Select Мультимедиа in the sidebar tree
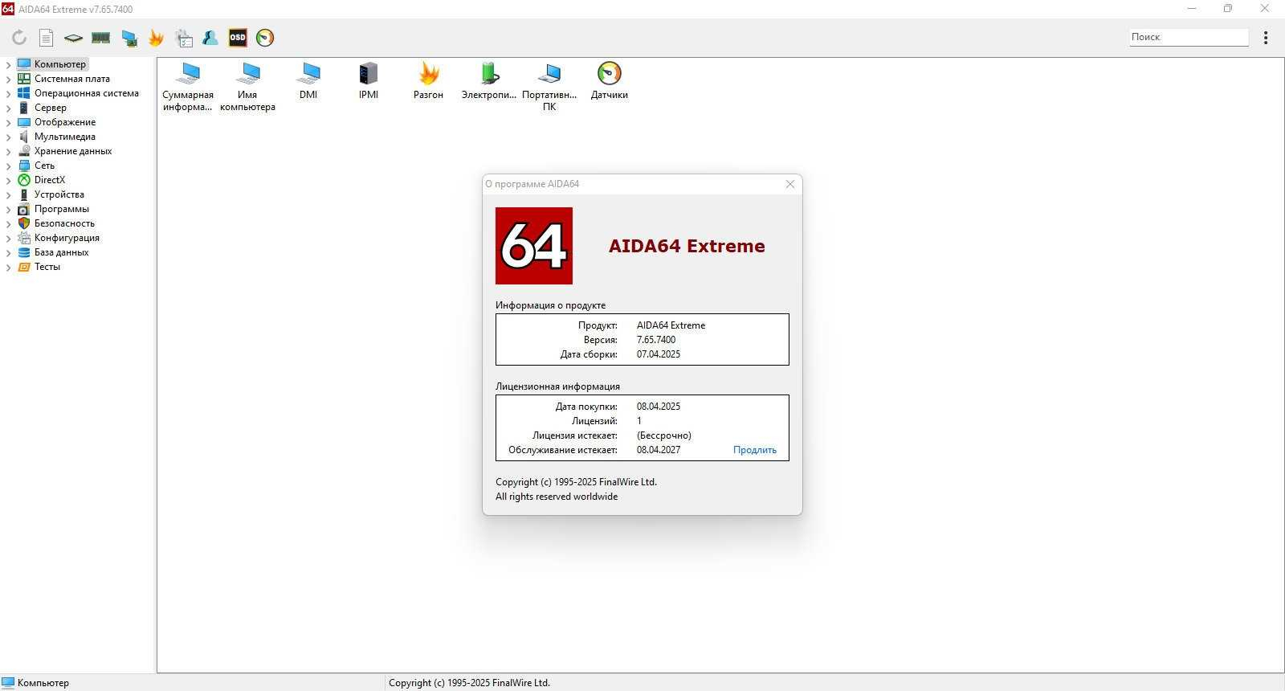The height and width of the screenshot is (691, 1285). pyautogui.click(x=64, y=137)
